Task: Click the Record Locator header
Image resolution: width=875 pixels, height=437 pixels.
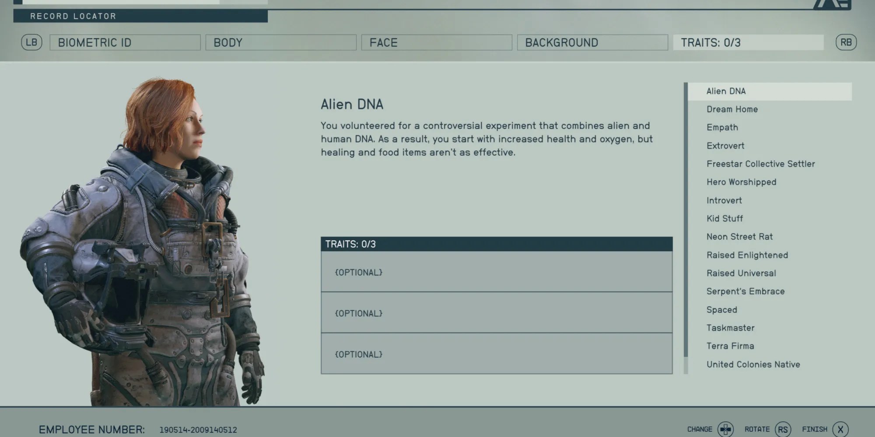Action: (140, 16)
